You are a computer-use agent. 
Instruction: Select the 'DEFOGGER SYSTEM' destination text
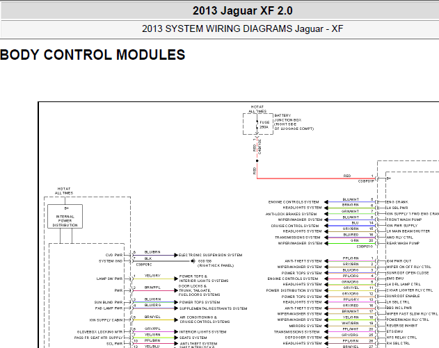[x=303, y=338]
